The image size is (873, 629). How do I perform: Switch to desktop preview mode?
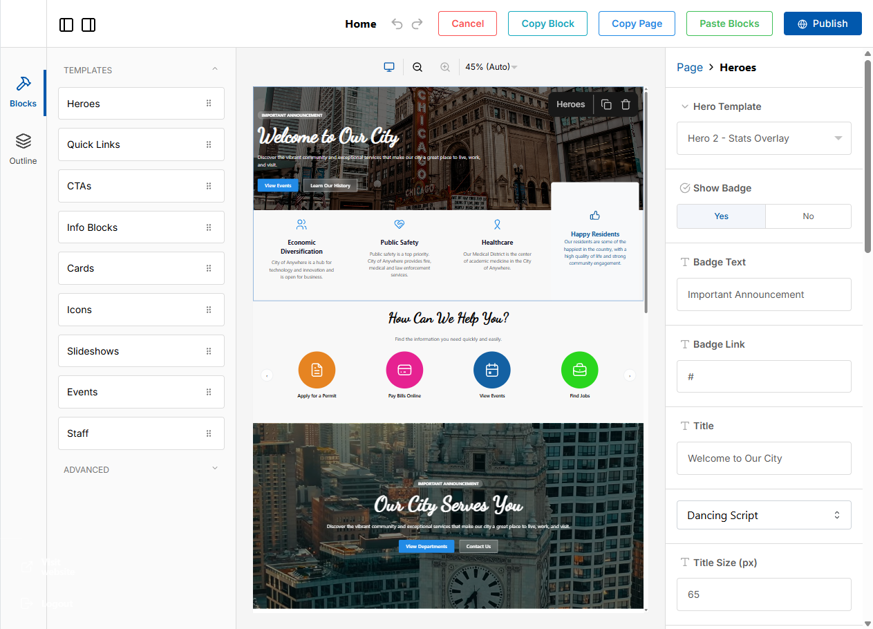click(x=389, y=67)
